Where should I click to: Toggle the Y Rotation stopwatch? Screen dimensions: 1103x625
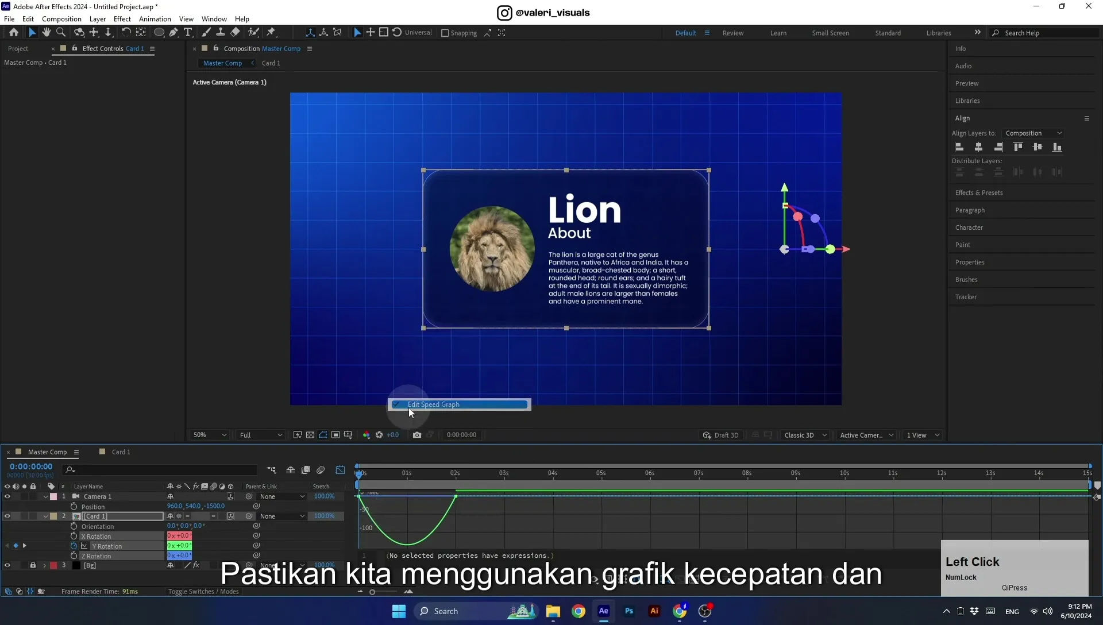[74, 546]
